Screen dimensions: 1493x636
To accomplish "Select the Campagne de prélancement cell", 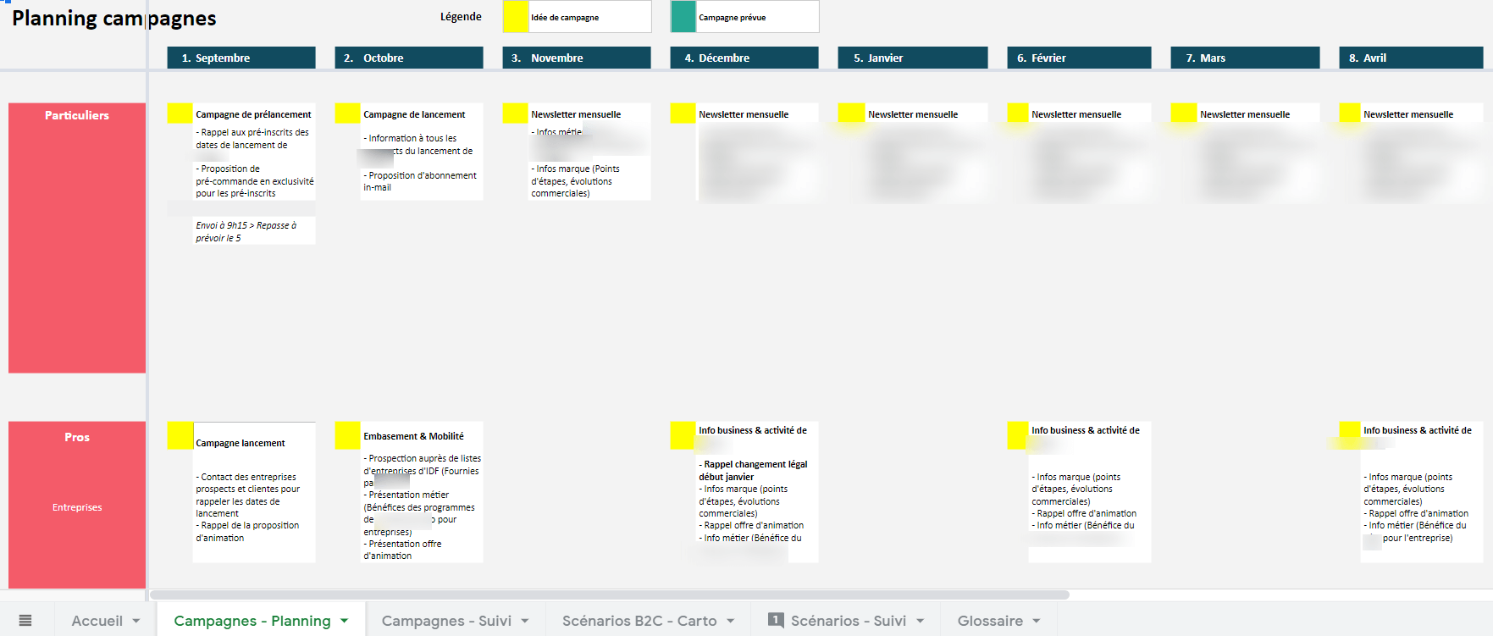I will pos(253,114).
